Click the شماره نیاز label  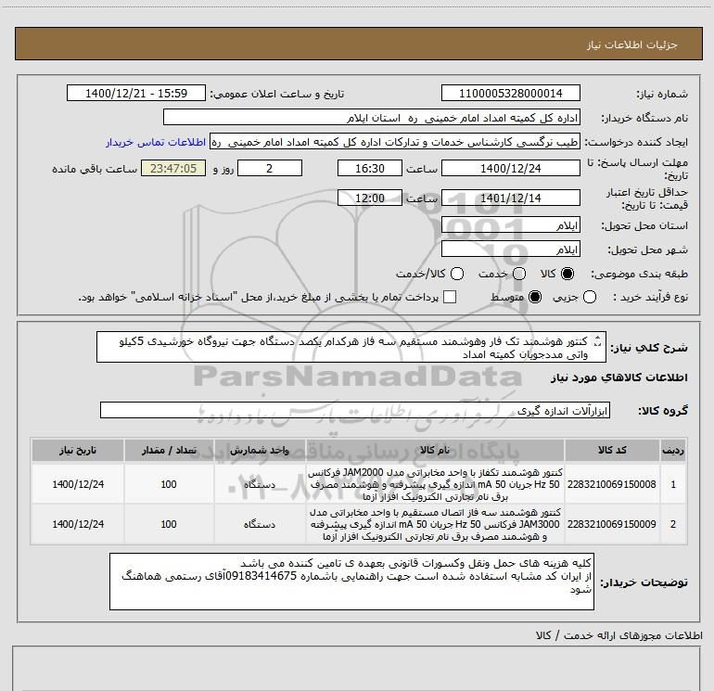click(x=662, y=95)
